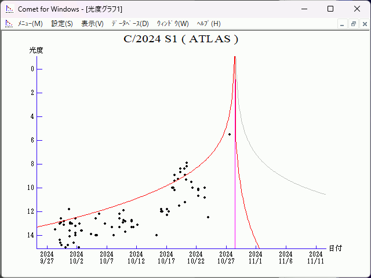Select the isolated observation point near magnitude 5.5
The width and height of the screenshot is (371, 278).
(230, 134)
